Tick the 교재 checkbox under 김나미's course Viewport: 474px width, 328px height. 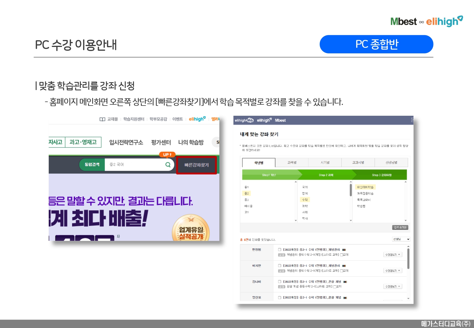click(335, 287)
